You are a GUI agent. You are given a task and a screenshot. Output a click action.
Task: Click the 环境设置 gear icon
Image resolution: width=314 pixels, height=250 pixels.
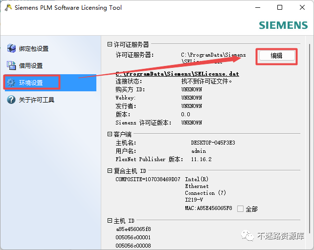(11, 83)
